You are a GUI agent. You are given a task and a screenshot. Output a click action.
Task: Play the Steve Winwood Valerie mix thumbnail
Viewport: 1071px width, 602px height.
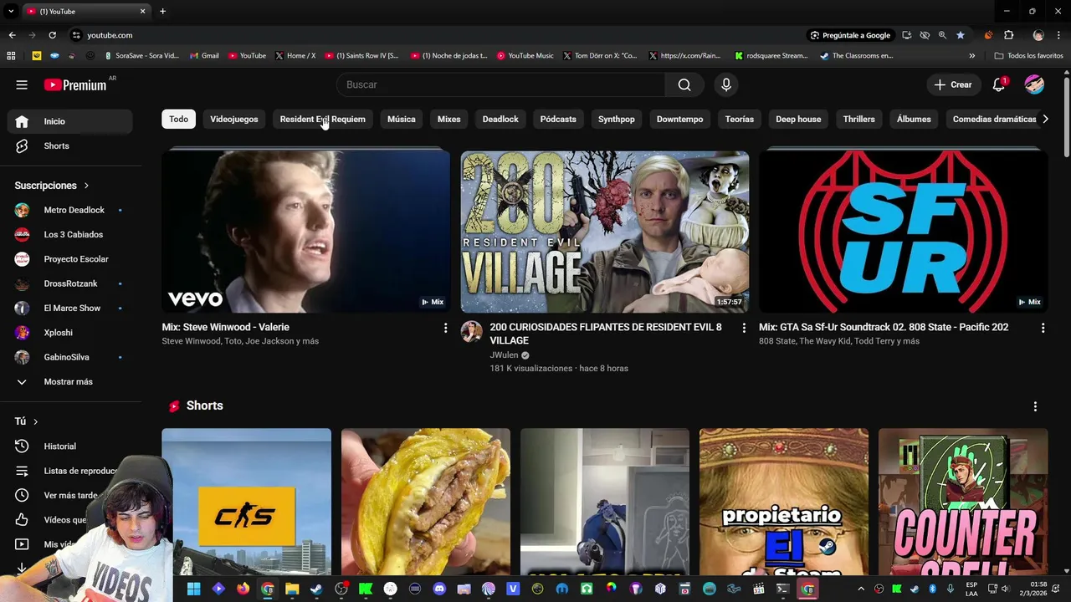305,232
